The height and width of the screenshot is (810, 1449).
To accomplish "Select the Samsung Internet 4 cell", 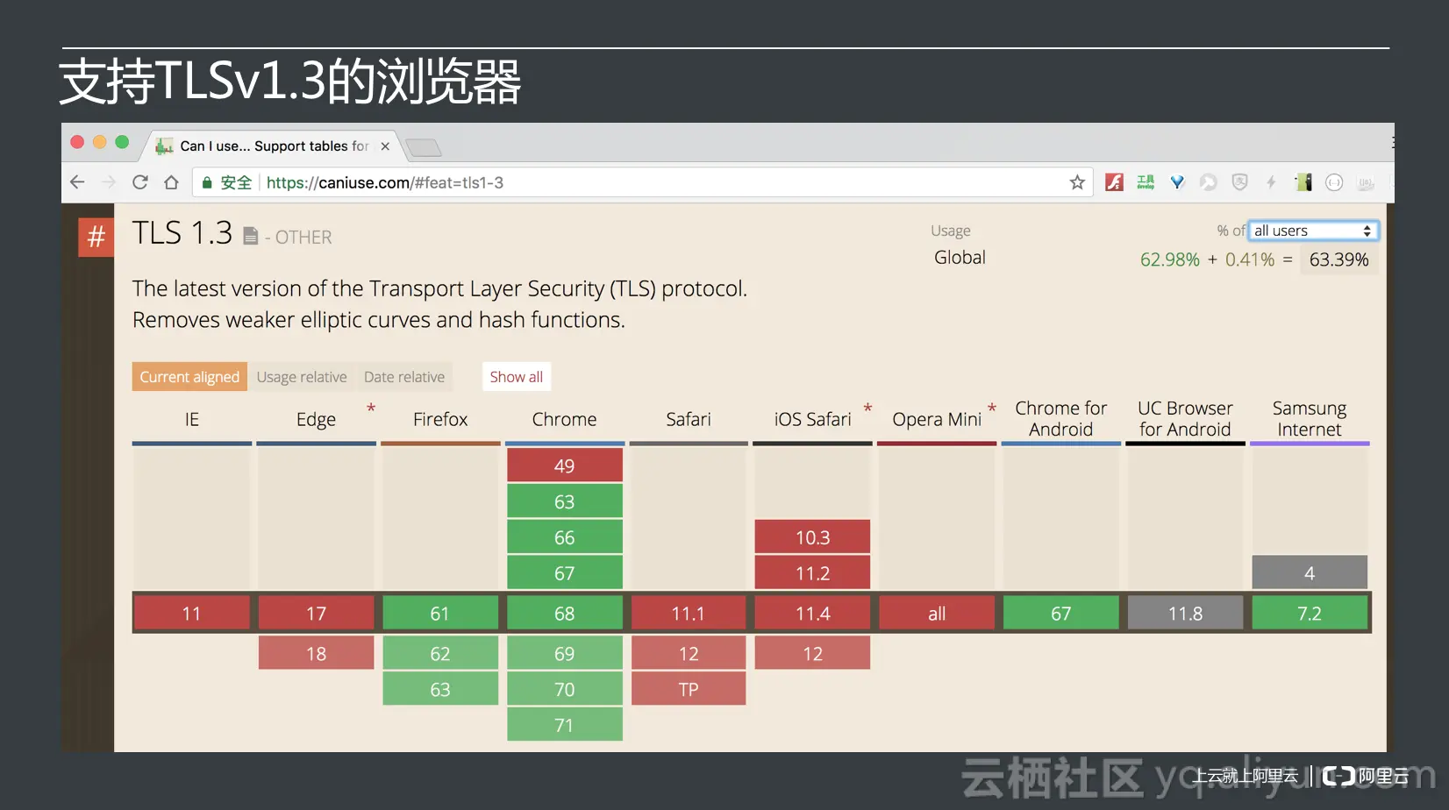I will tap(1310, 573).
